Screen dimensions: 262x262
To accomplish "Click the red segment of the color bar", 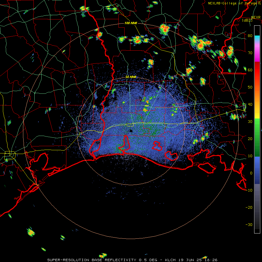I will (257, 70).
